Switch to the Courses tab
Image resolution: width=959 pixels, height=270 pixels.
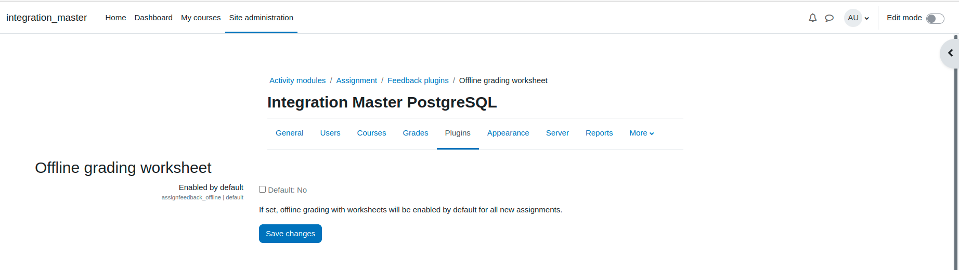(371, 133)
